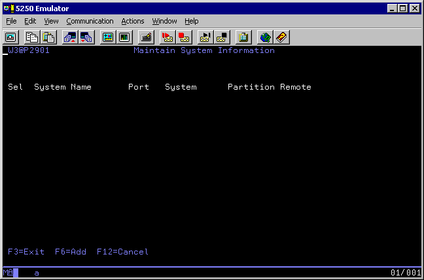Open Color mapping toolbar icon
This screenshot has height=280, width=424.
[x=124, y=37]
